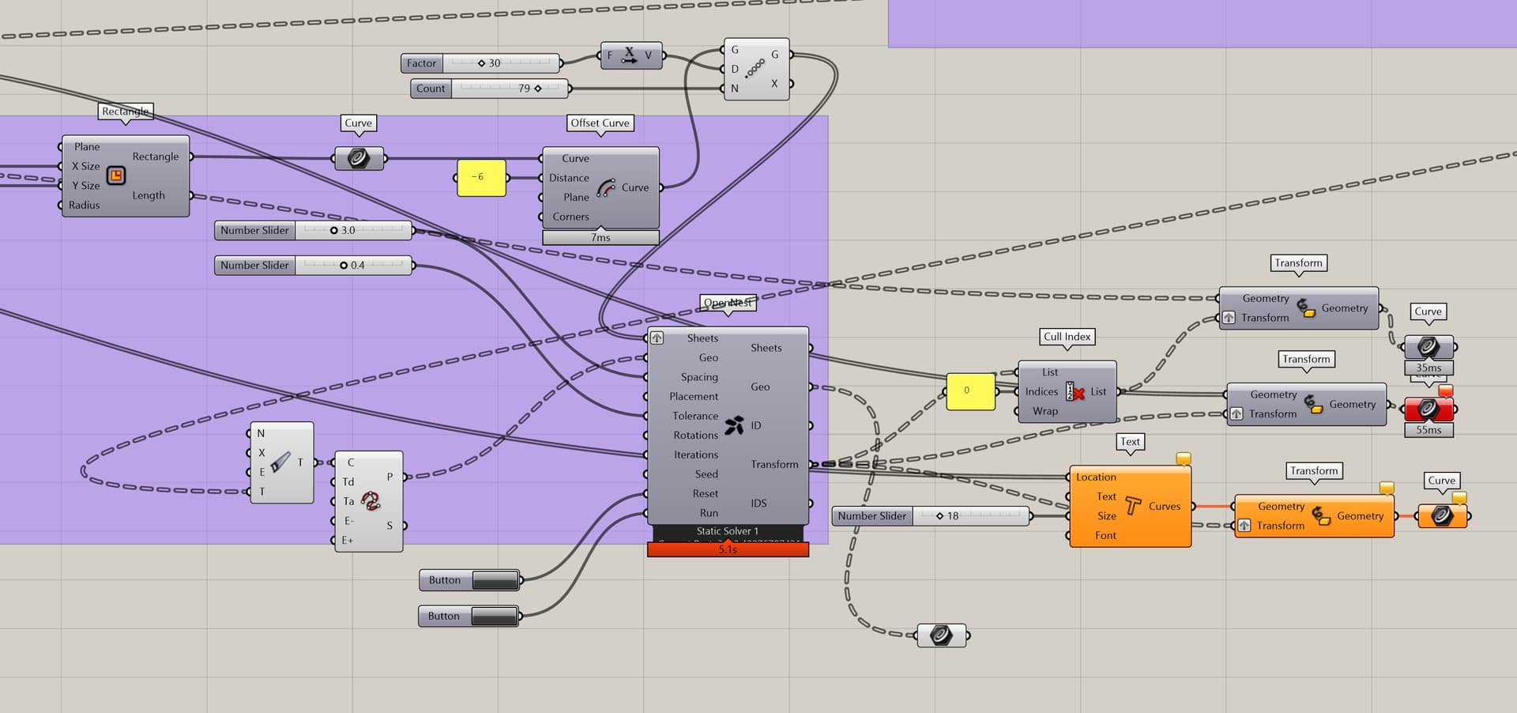Click the Number Slider handle at 0.4
Image resolution: width=1517 pixels, height=713 pixels.
coord(344,266)
